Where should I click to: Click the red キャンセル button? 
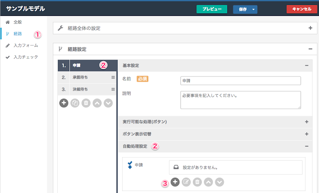[302, 9]
